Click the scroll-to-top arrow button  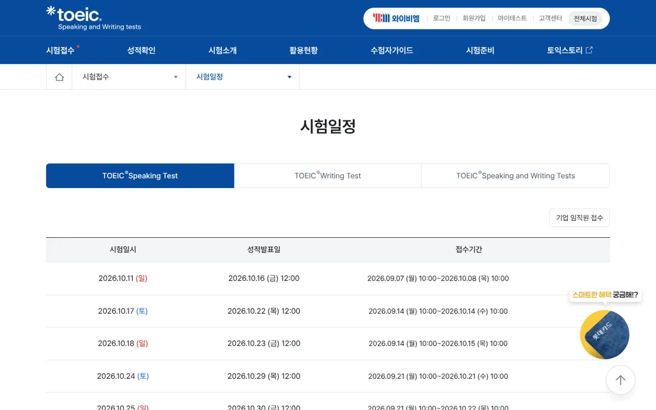coord(620,380)
